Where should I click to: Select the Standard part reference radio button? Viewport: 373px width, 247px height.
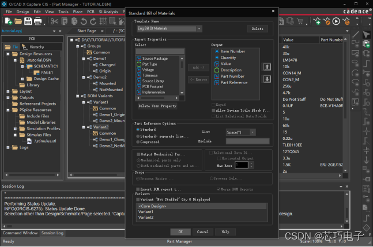click(x=138, y=130)
